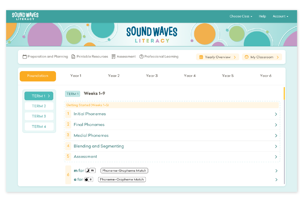
Task: Select TERM 2 in the sidebar
Action: 39,106
